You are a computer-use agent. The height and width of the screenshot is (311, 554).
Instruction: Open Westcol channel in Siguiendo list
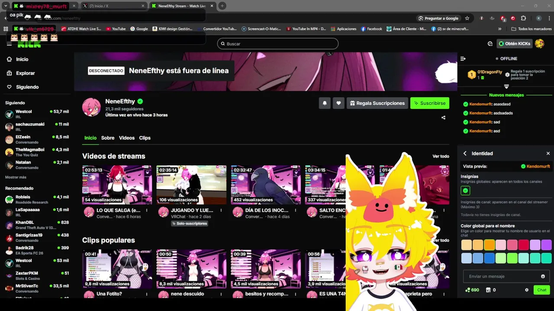pos(37,114)
